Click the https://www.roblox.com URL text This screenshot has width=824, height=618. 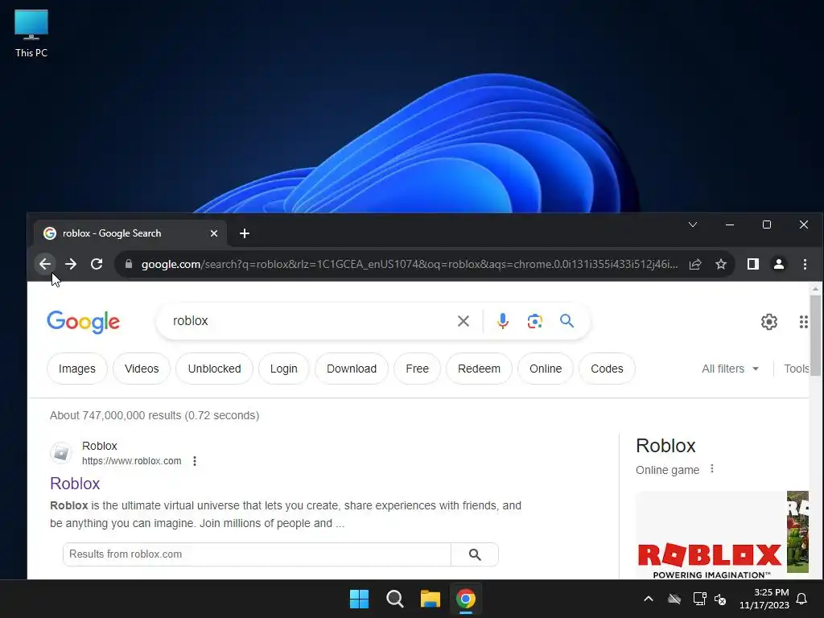[x=131, y=461]
